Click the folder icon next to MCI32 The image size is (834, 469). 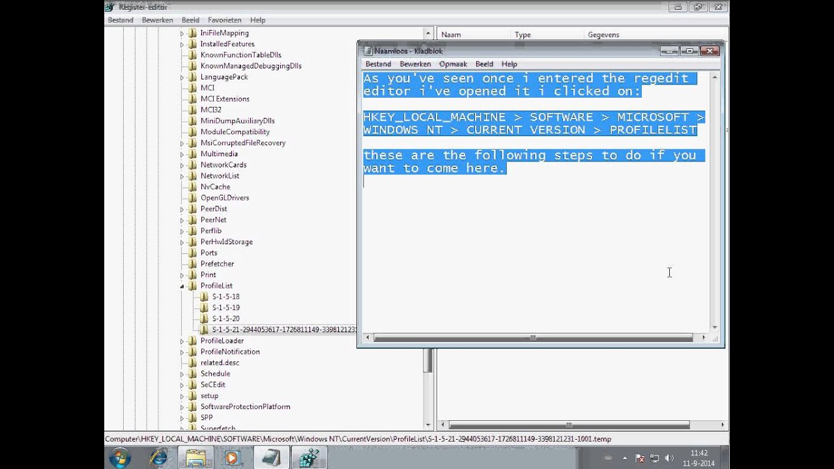(192, 110)
